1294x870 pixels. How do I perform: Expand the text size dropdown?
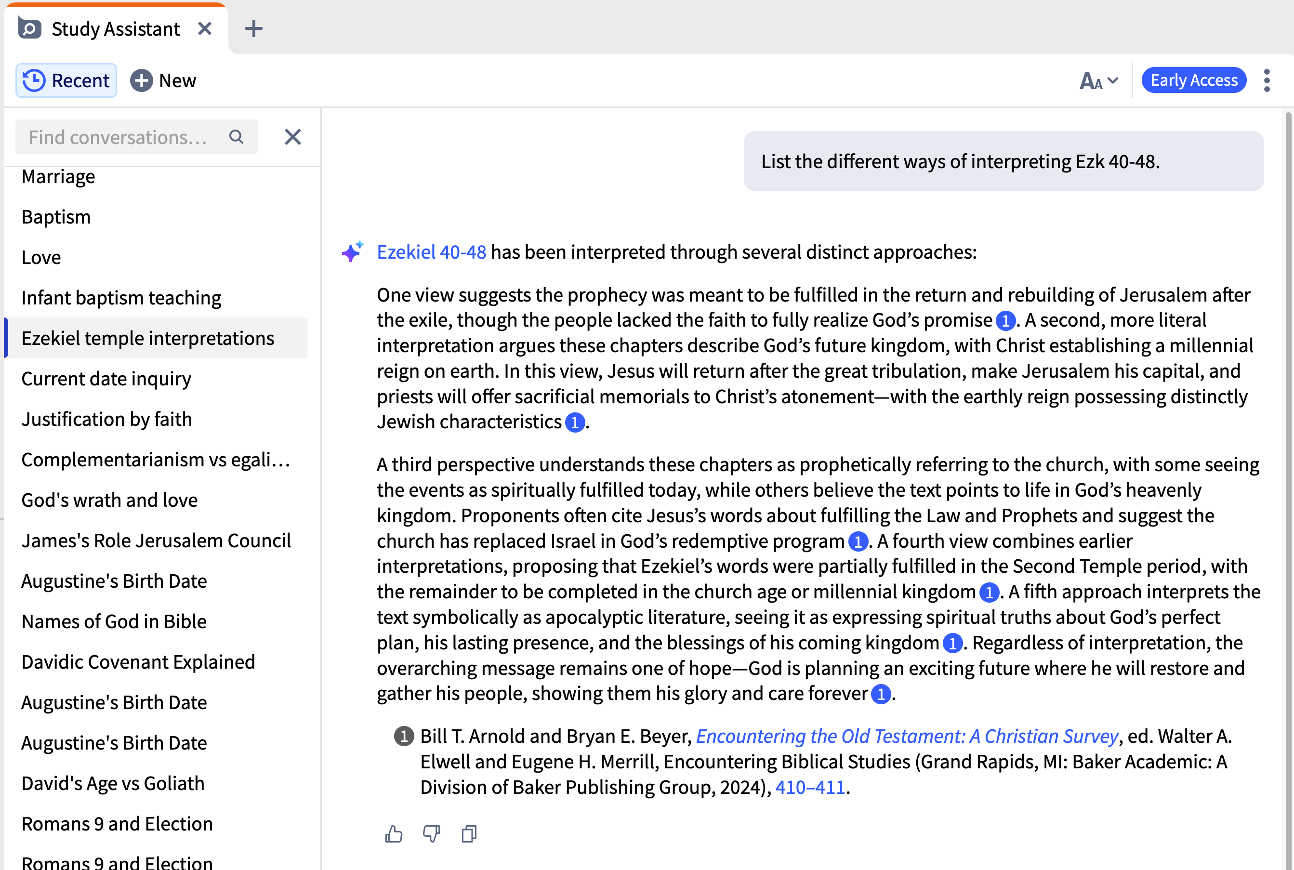1098,81
